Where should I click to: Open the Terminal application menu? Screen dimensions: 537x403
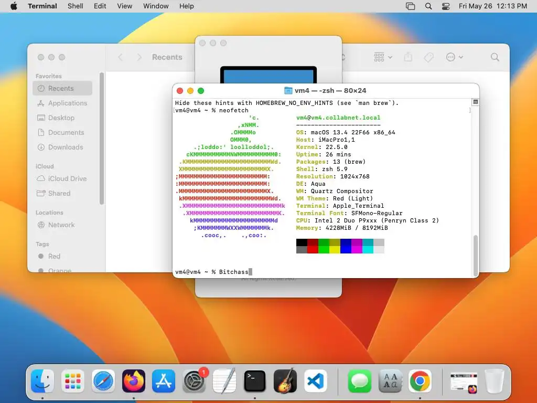pos(42,6)
